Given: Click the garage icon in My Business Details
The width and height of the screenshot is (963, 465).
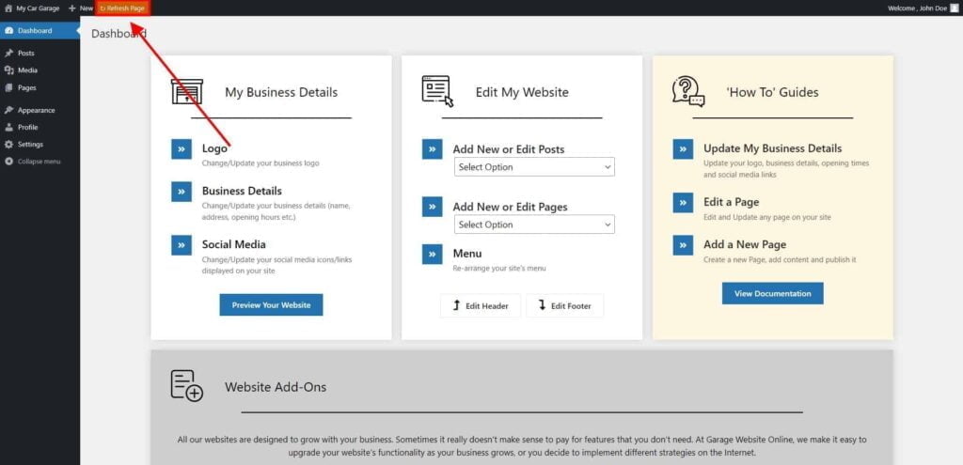Looking at the screenshot, I should tap(187, 91).
